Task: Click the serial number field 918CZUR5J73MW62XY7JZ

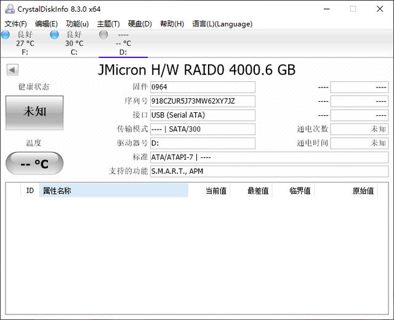Action: point(203,101)
